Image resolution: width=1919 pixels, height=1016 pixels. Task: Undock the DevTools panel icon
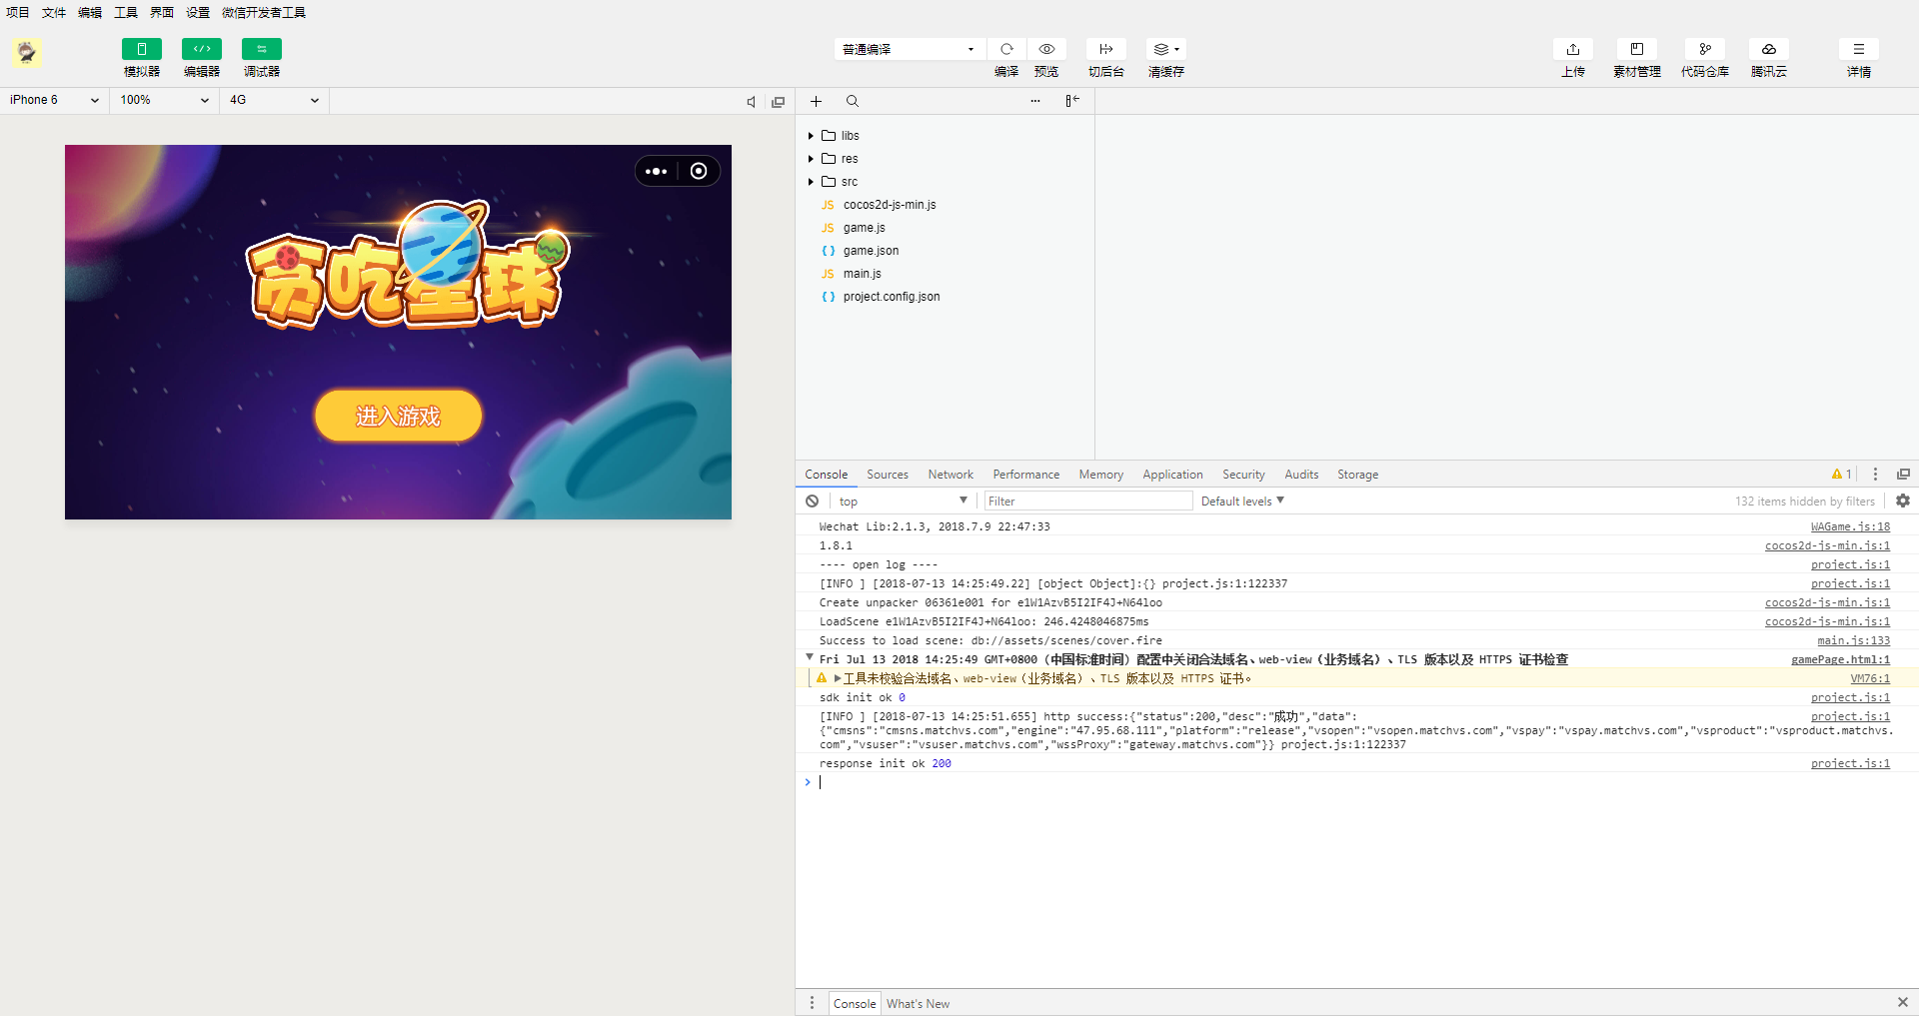1903,475
